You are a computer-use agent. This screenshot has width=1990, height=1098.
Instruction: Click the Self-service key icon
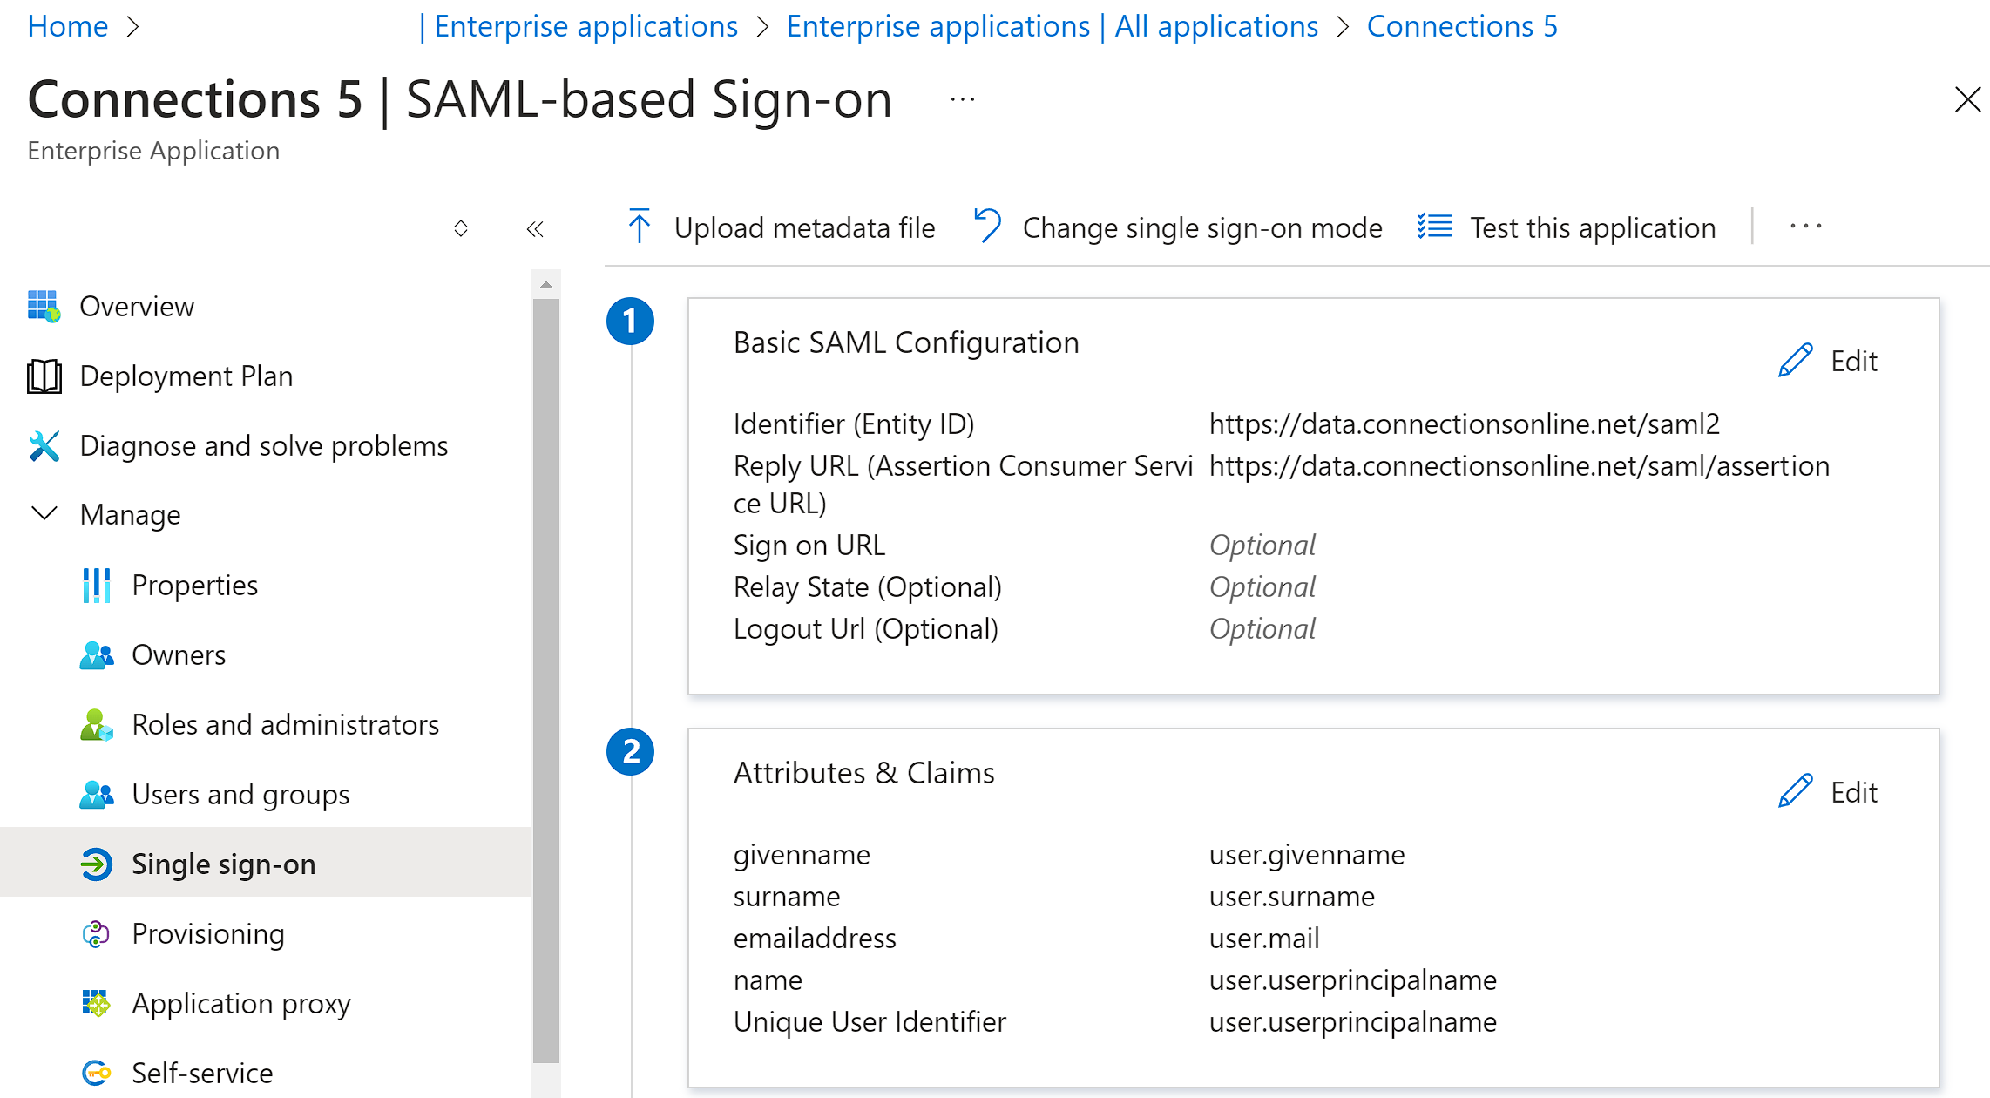96,1073
